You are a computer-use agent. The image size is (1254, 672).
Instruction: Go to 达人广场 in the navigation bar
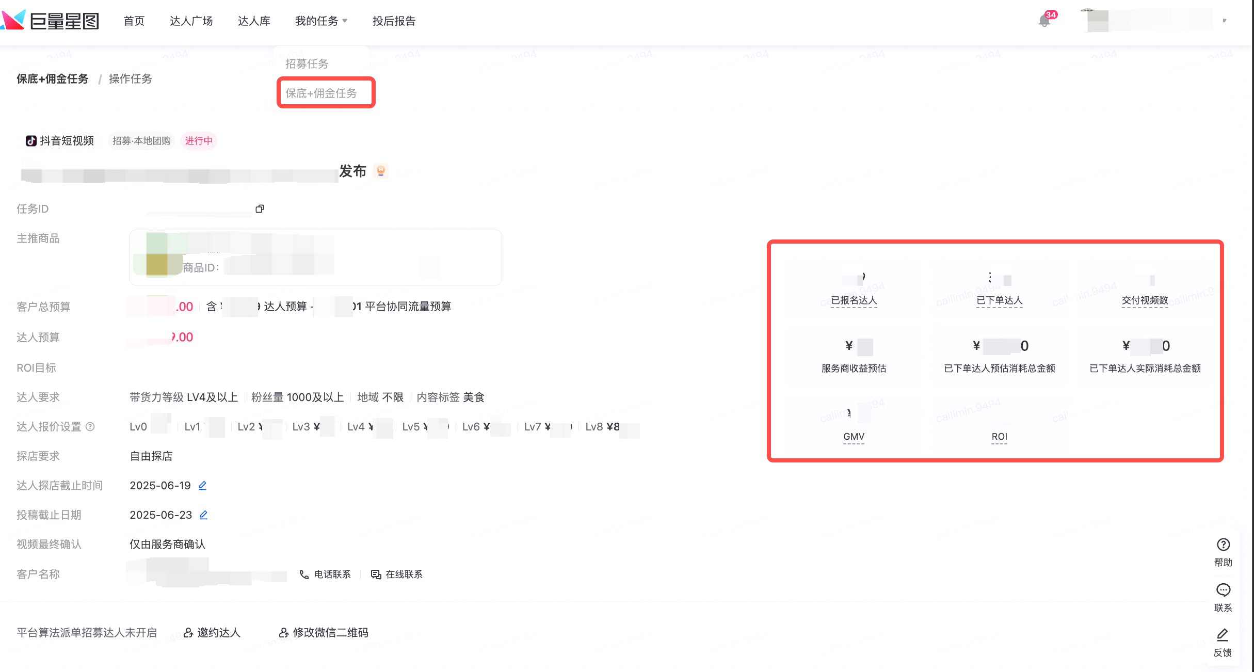[x=191, y=21]
